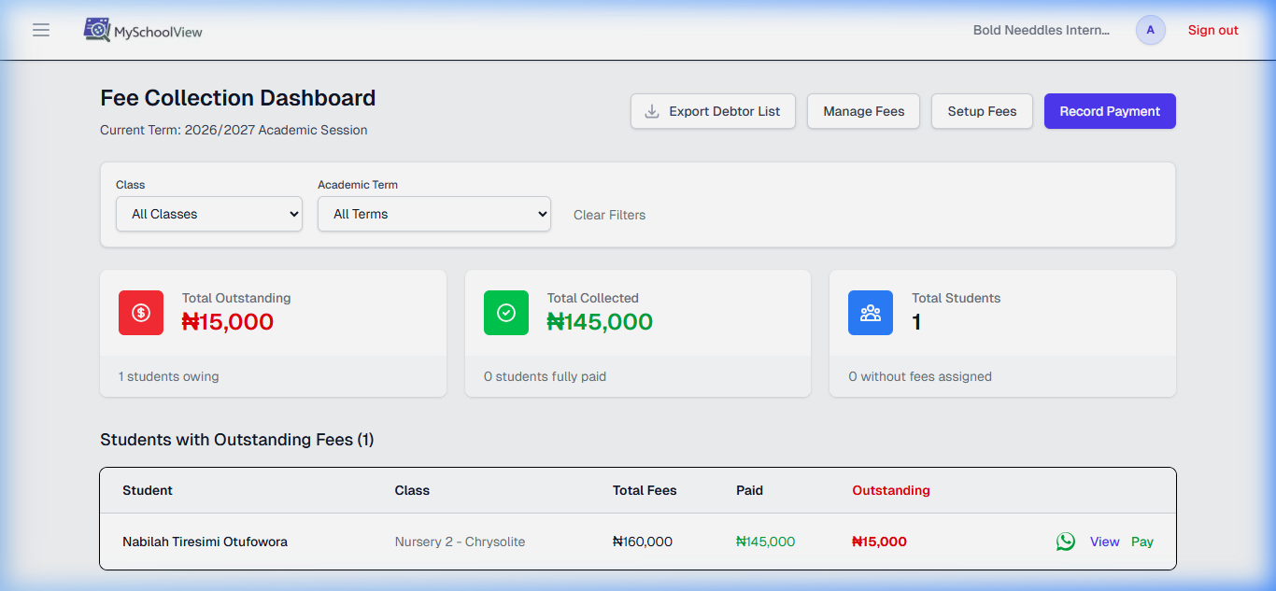Click Sign out
The width and height of the screenshot is (1276, 591).
[1212, 29]
